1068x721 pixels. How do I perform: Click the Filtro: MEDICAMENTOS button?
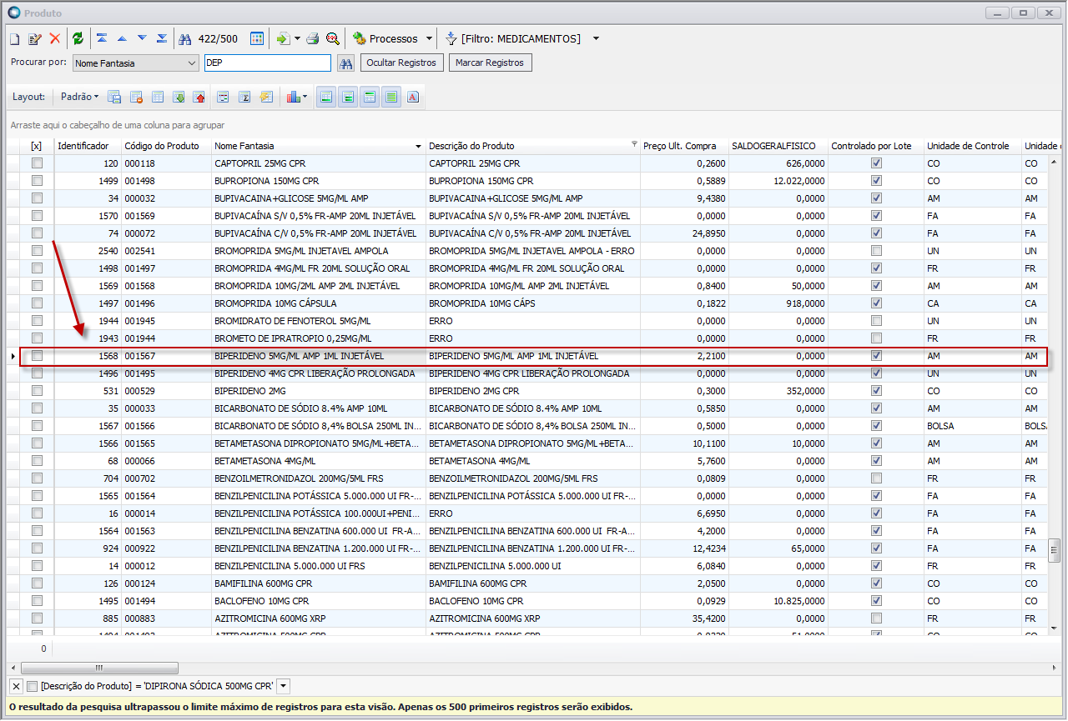click(513, 38)
